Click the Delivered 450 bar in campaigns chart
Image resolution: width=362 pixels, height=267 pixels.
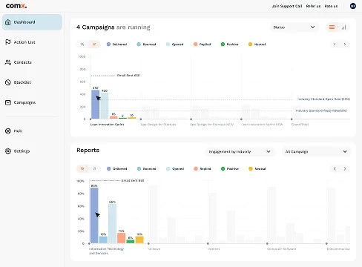[x=95, y=105]
